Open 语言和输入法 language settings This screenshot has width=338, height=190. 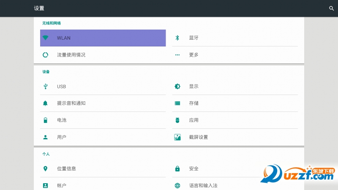pos(203,185)
